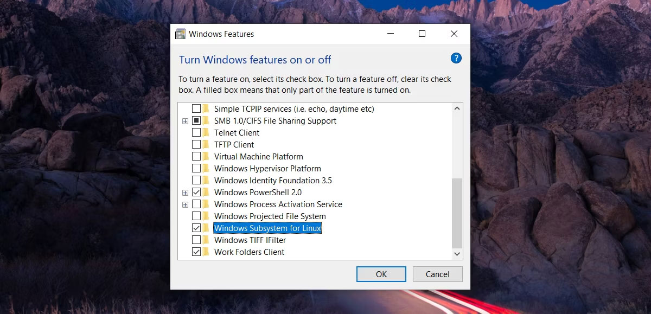This screenshot has height=314, width=651.
Task: Click the folder icon beside TFTP Client
Action: coord(205,144)
